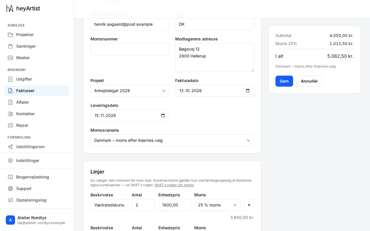Click the Linjer section heading

pos(97,172)
